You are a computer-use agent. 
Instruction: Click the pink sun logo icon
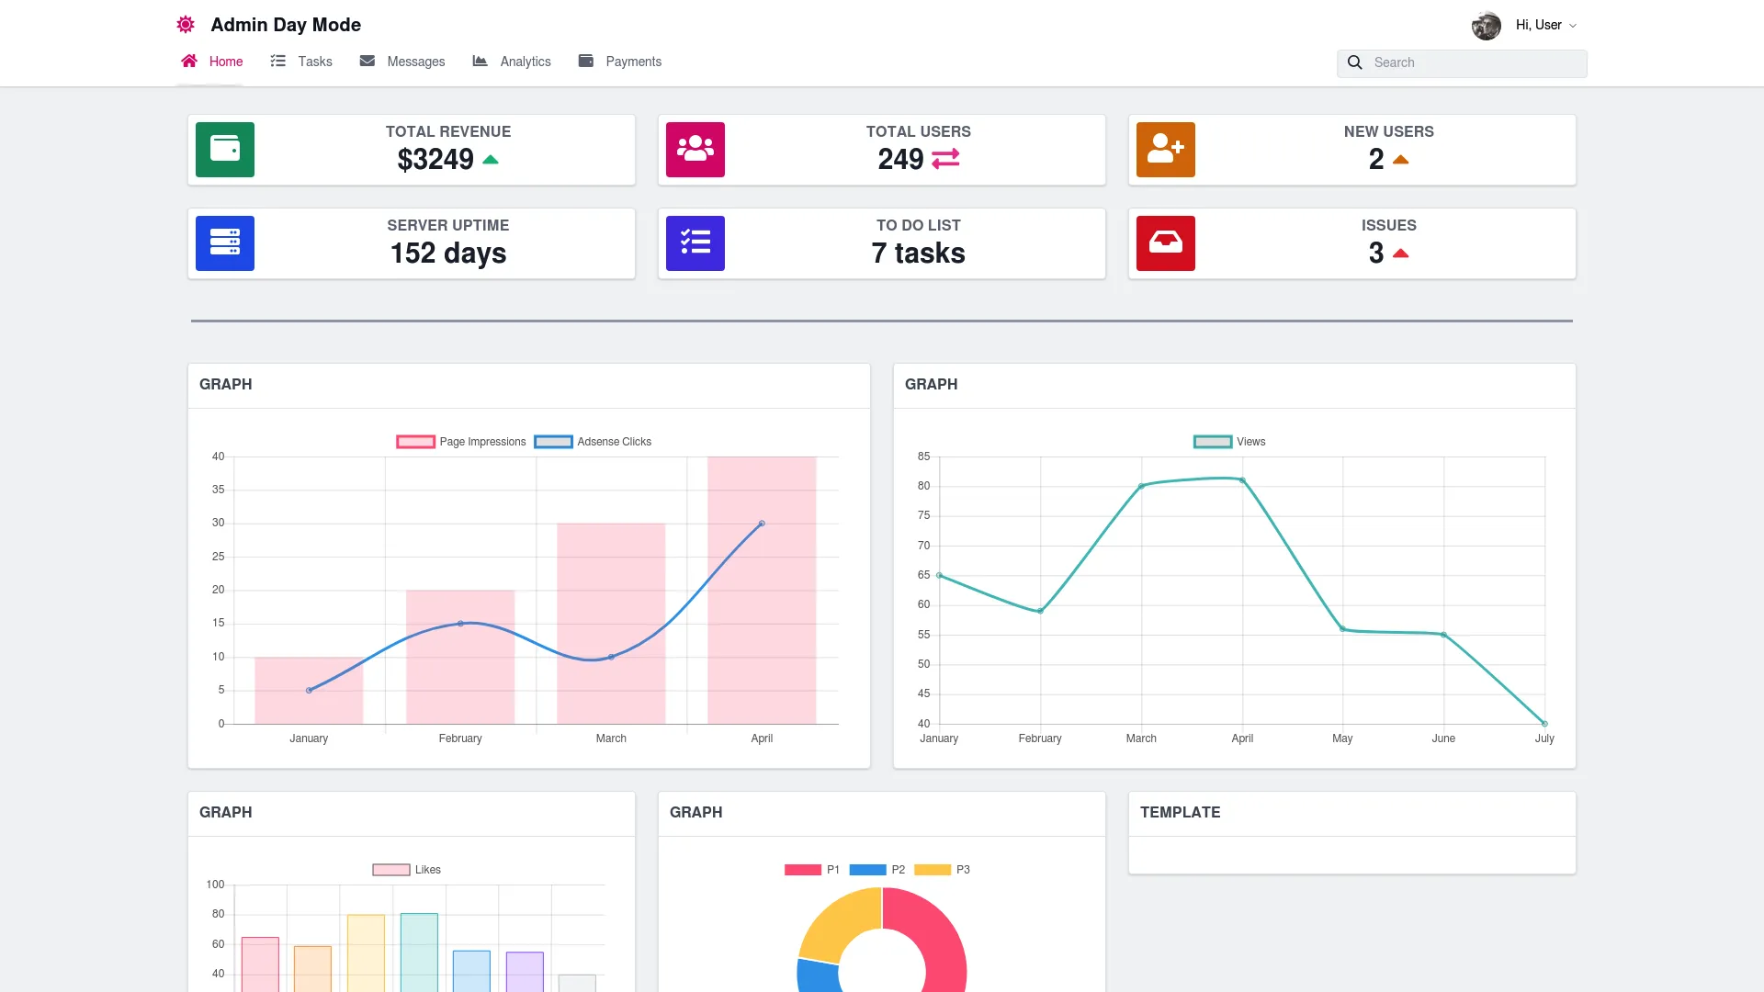186,25
